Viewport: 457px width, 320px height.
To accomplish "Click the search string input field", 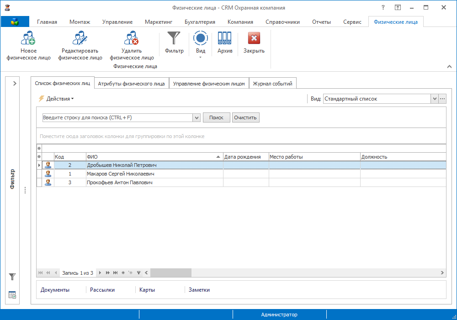I will [117, 118].
